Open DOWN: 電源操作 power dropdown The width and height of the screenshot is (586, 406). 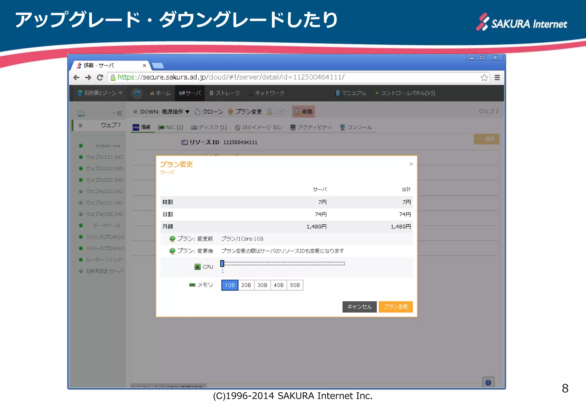pyautogui.click(x=161, y=112)
